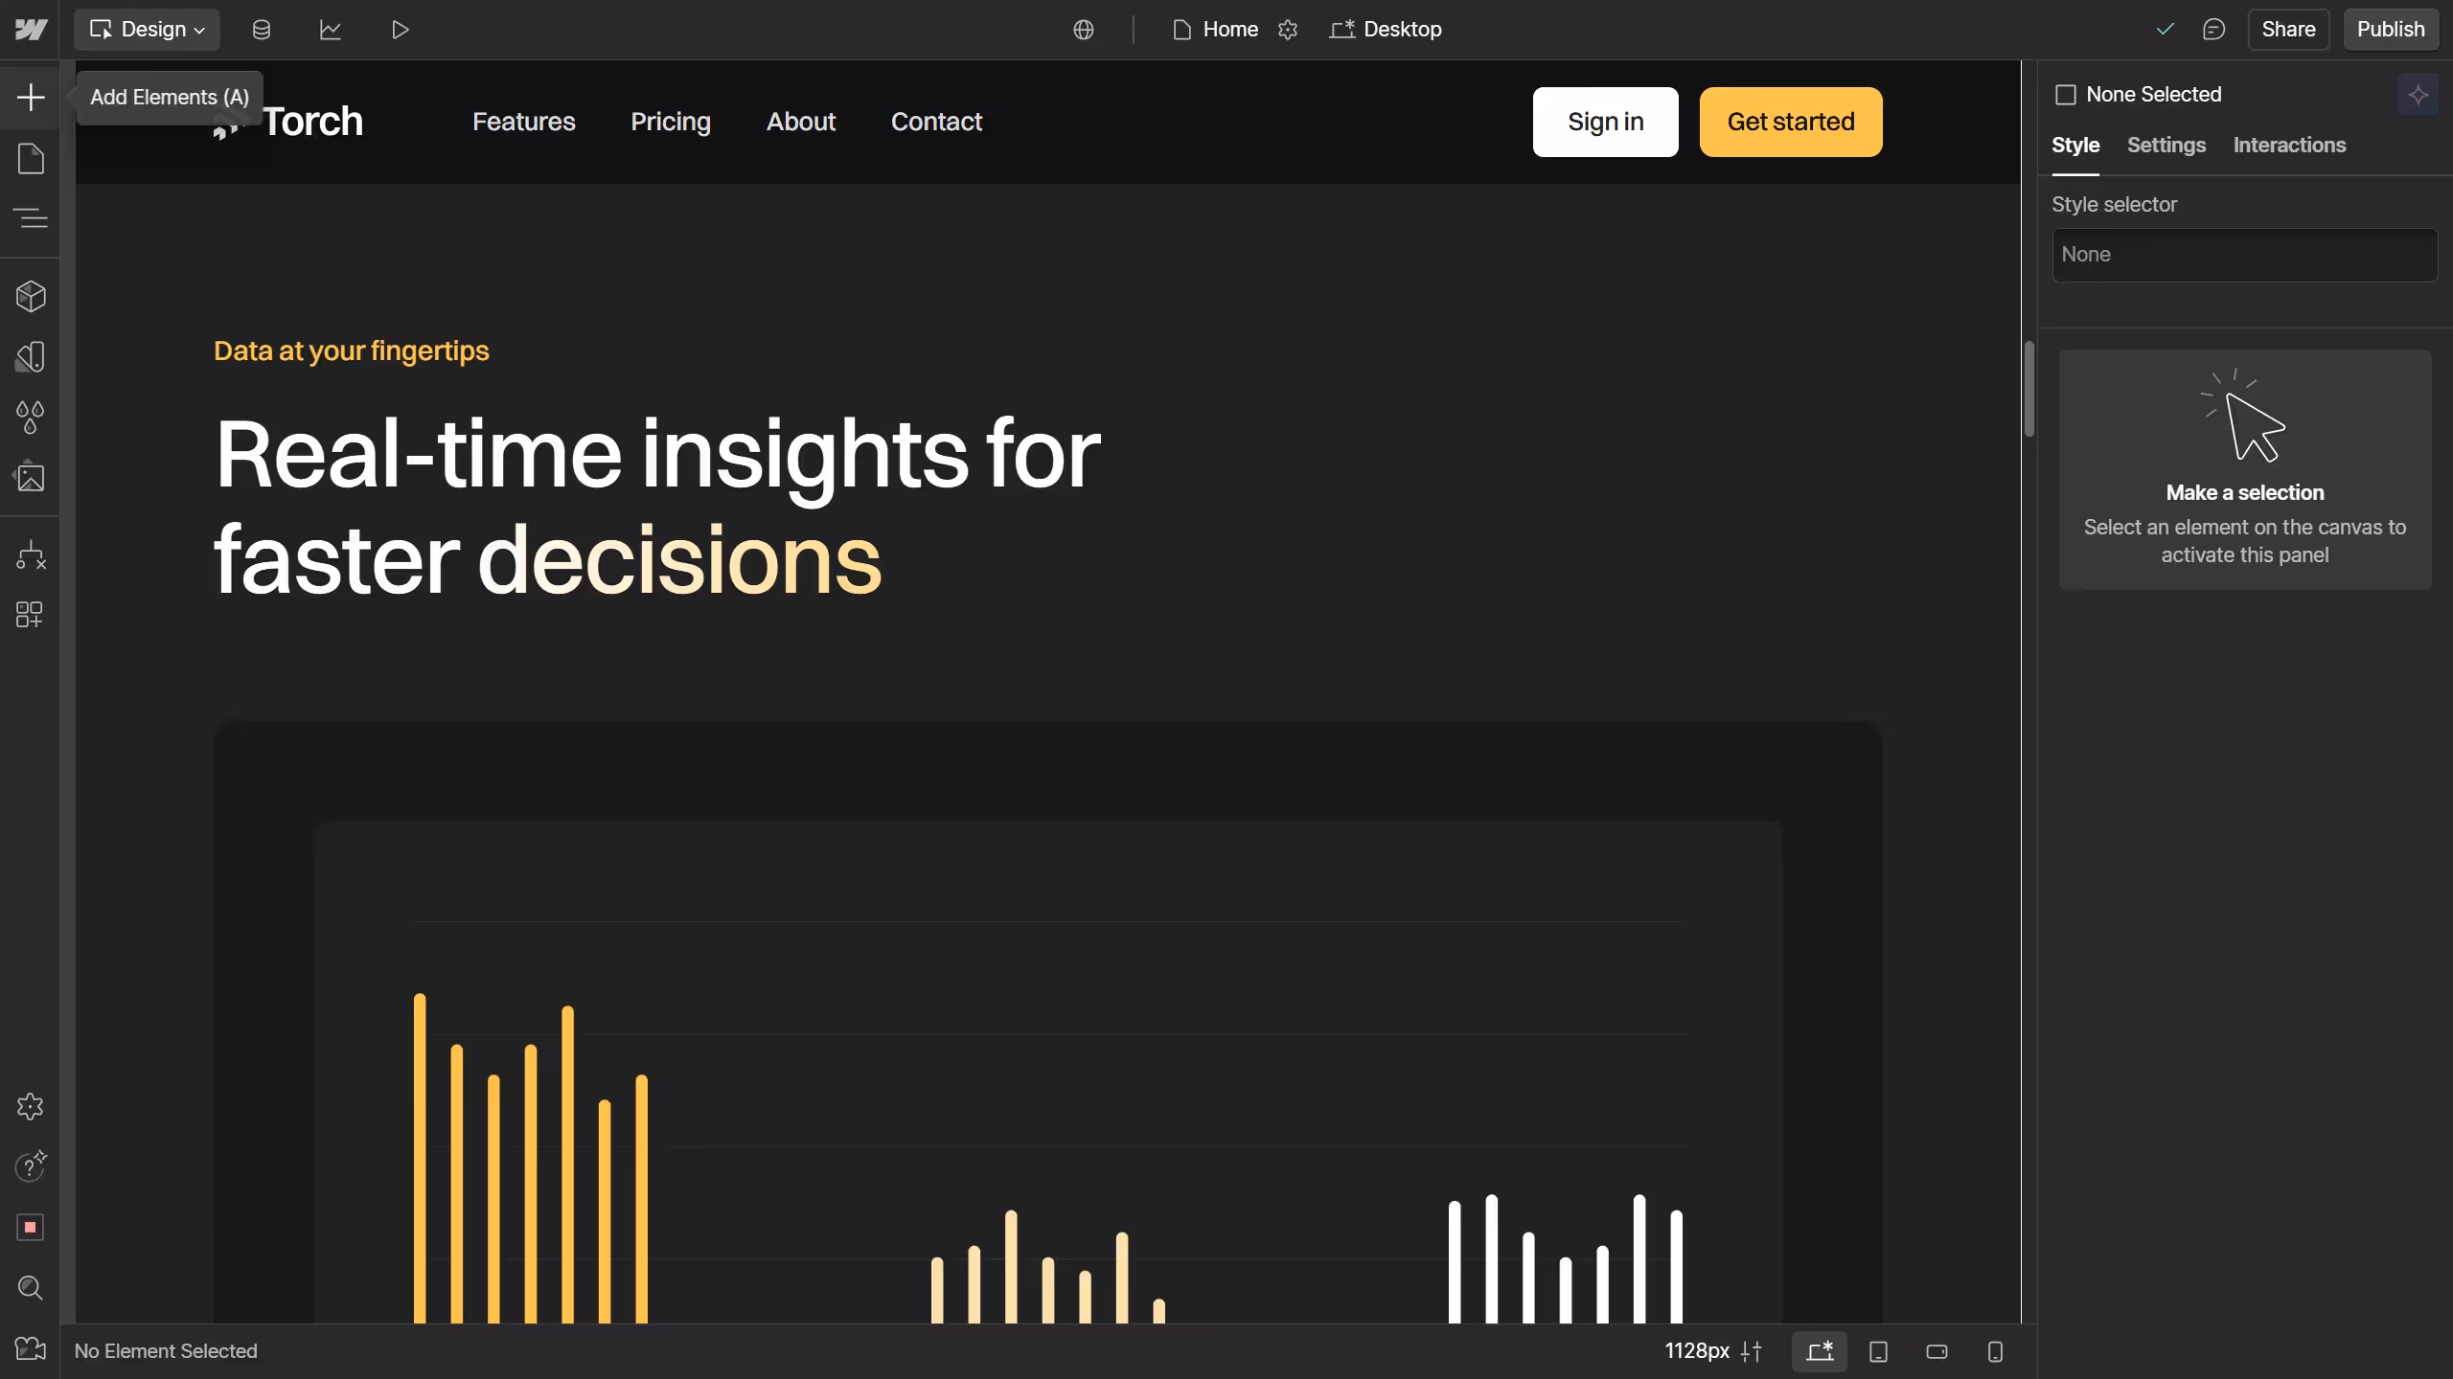Toggle the None Selected checkbox
2453x1379 pixels.
2067,93
